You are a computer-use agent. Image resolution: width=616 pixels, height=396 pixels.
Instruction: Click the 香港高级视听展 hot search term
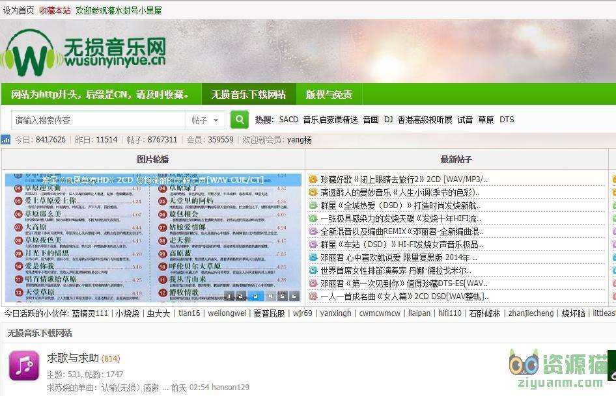click(425, 120)
